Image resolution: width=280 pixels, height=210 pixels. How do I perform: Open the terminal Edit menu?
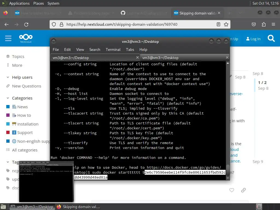click(x=67, y=49)
